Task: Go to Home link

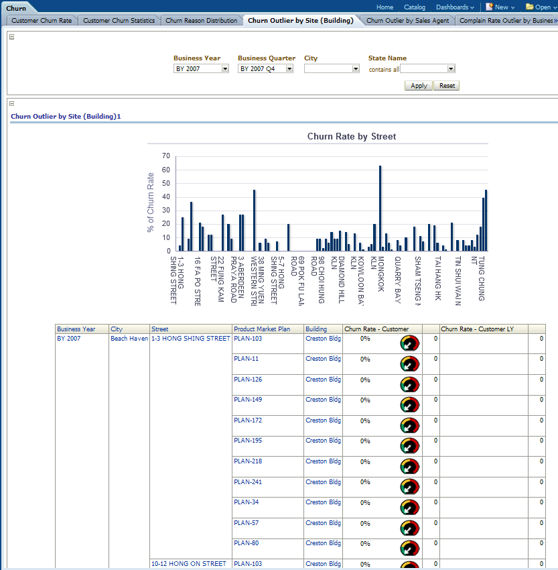Action: click(x=385, y=7)
